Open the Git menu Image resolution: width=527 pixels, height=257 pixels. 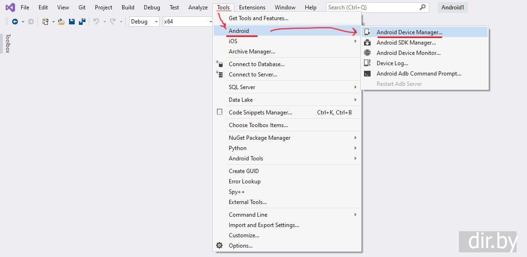click(82, 7)
